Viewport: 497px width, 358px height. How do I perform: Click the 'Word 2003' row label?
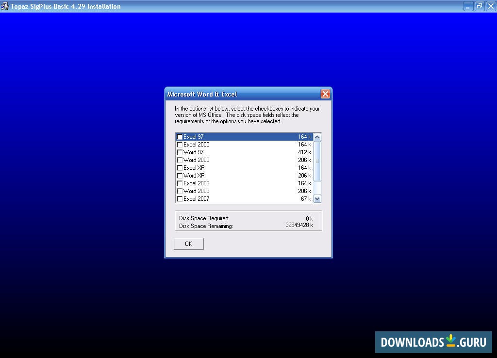[197, 191]
